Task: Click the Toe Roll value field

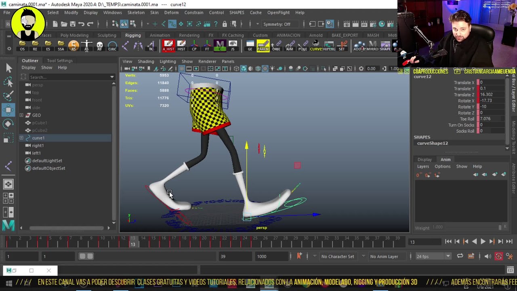Action: (x=492, y=119)
